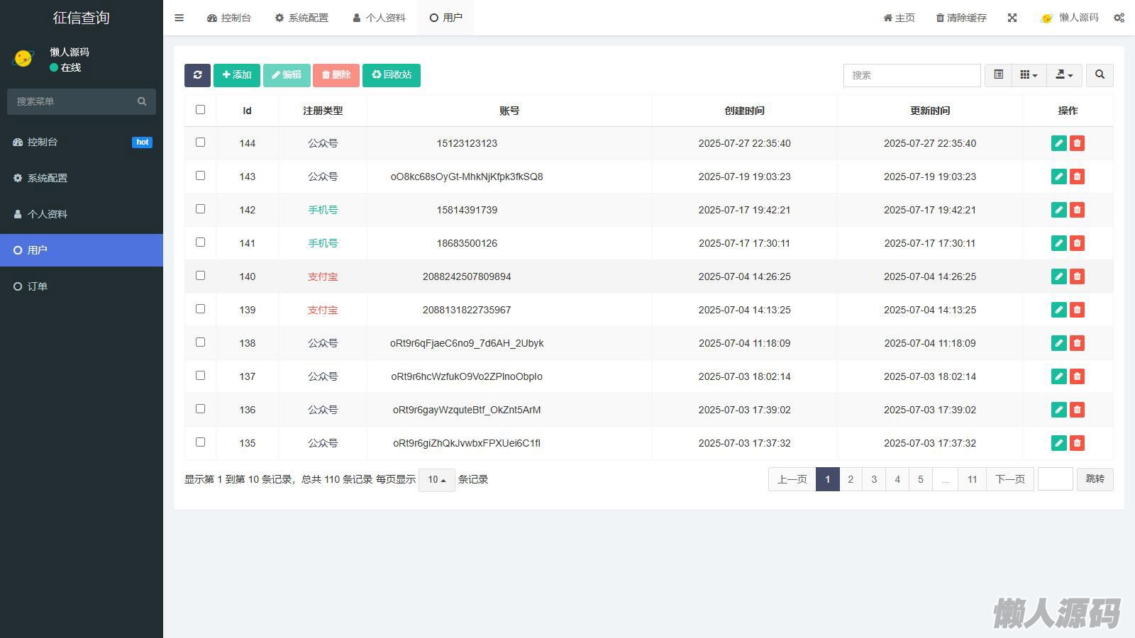Click green edit icon for row 144
Screen dimensions: 1135x638
coord(1058,143)
